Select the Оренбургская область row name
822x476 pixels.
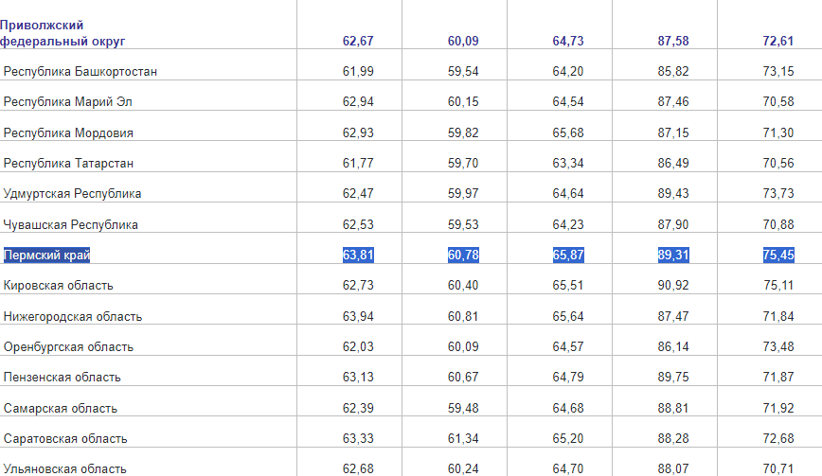[69, 347]
